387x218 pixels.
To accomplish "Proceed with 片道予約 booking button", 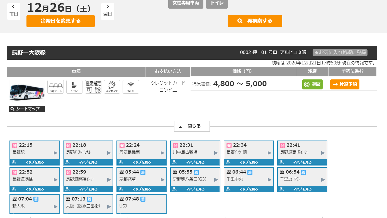I will [x=345, y=84].
